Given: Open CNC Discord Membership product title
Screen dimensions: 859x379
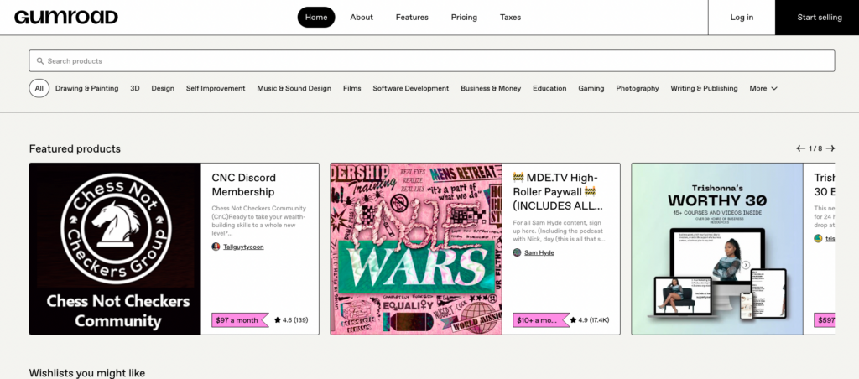Looking at the screenshot, I should 244,184.
